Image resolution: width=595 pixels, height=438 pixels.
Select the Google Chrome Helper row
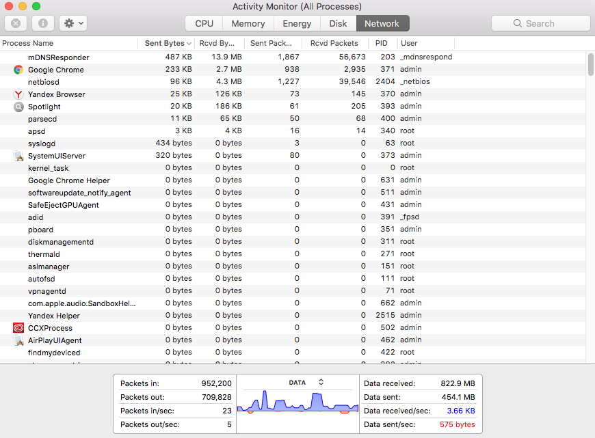(x=292, y=180)
